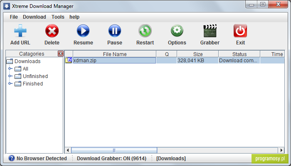Click the app icon in the title bar

pos(7,6)
